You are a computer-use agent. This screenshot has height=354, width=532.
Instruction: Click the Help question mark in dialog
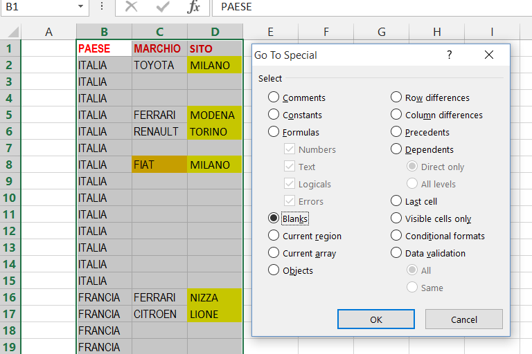(450, 55)
